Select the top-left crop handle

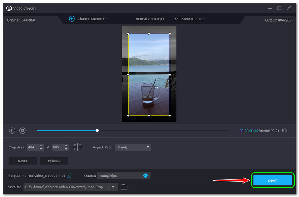point(128,34)
